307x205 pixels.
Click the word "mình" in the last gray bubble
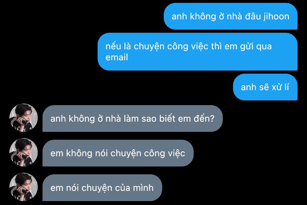(x=143, y=188)
